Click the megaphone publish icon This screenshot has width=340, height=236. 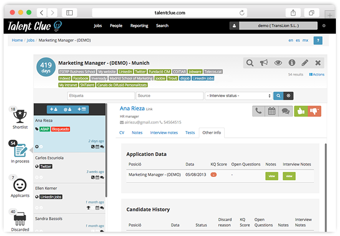[x=264, y=63]
